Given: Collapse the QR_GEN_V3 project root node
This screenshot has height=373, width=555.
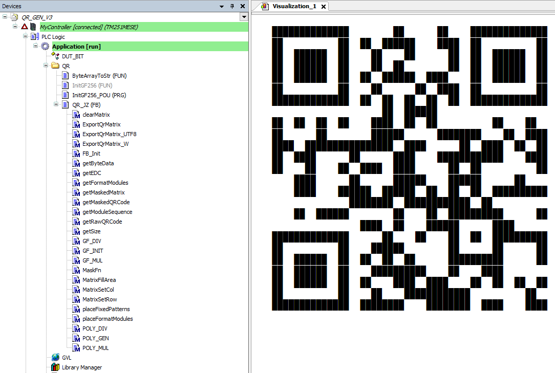Looking at the screenshot, I should [x=5, y=17].
